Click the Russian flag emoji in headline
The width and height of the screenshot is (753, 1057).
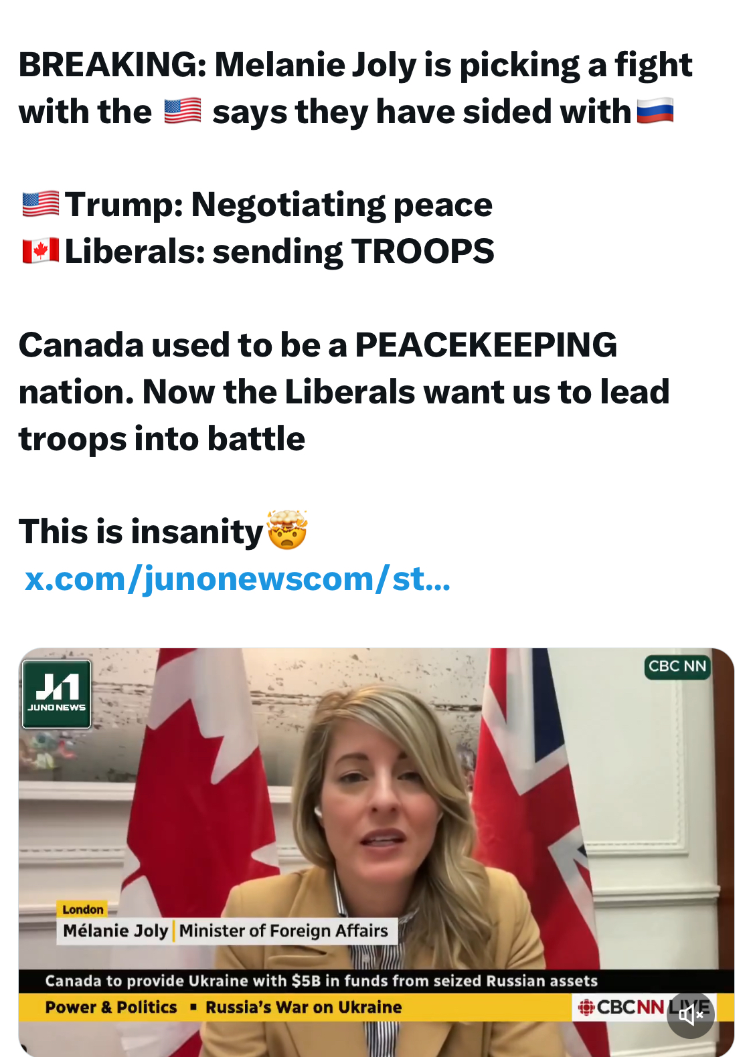point(655,111)
